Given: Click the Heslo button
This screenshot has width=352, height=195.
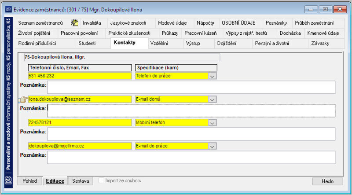Looking at the screenshot, I should (327, 181).
